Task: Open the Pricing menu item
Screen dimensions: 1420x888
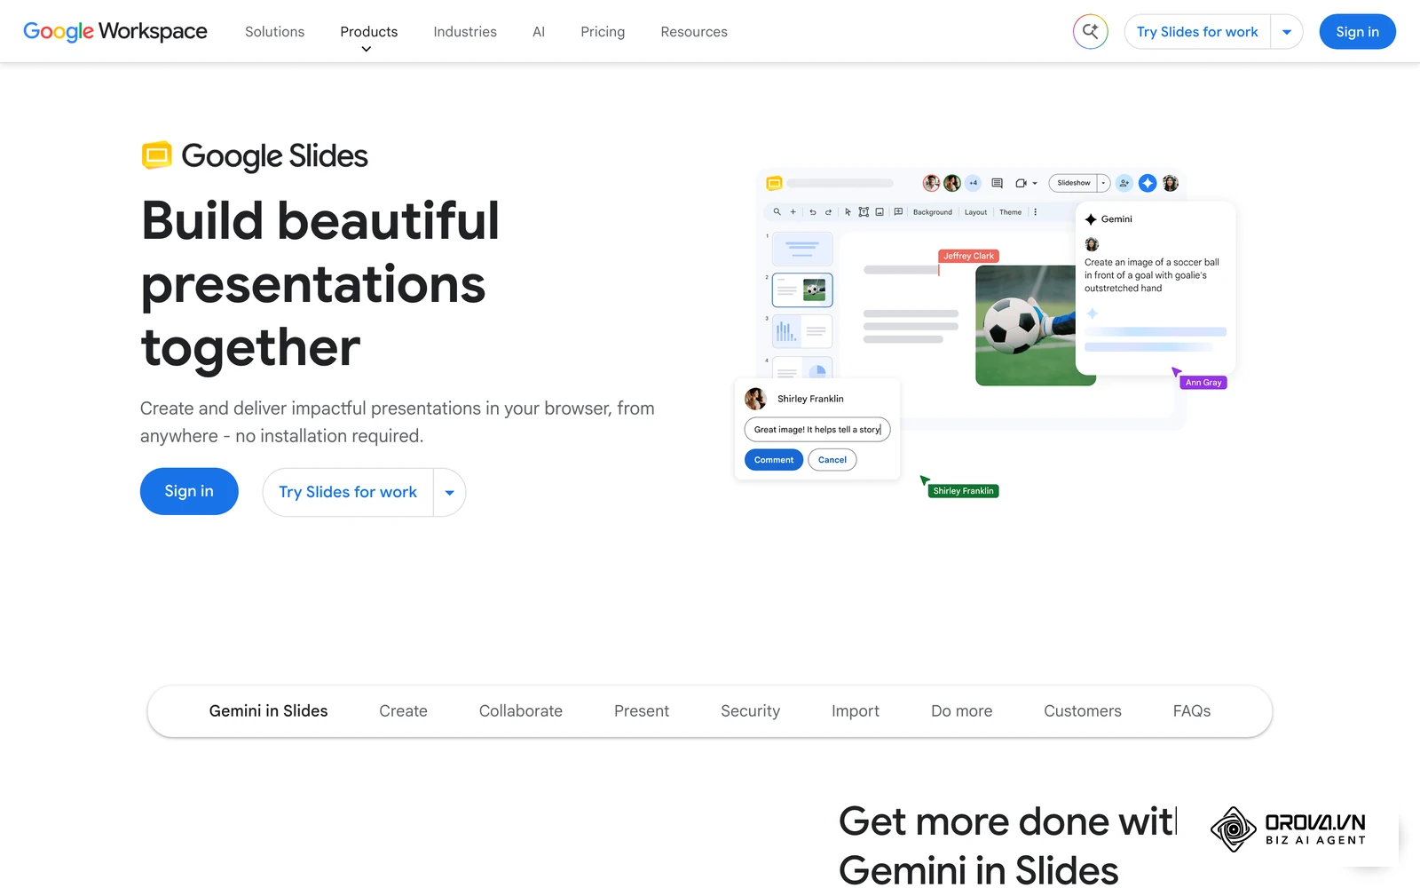Action: tap(603, 32)
